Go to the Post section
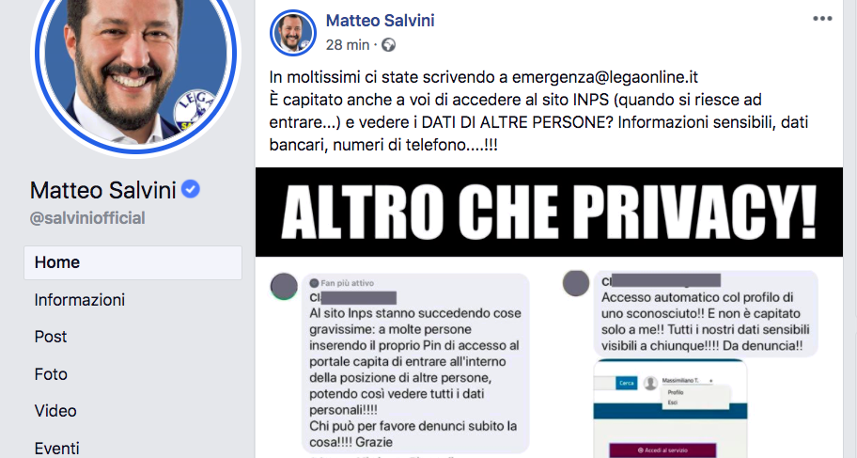Screen dimensions: 857x458 (51, 337)
